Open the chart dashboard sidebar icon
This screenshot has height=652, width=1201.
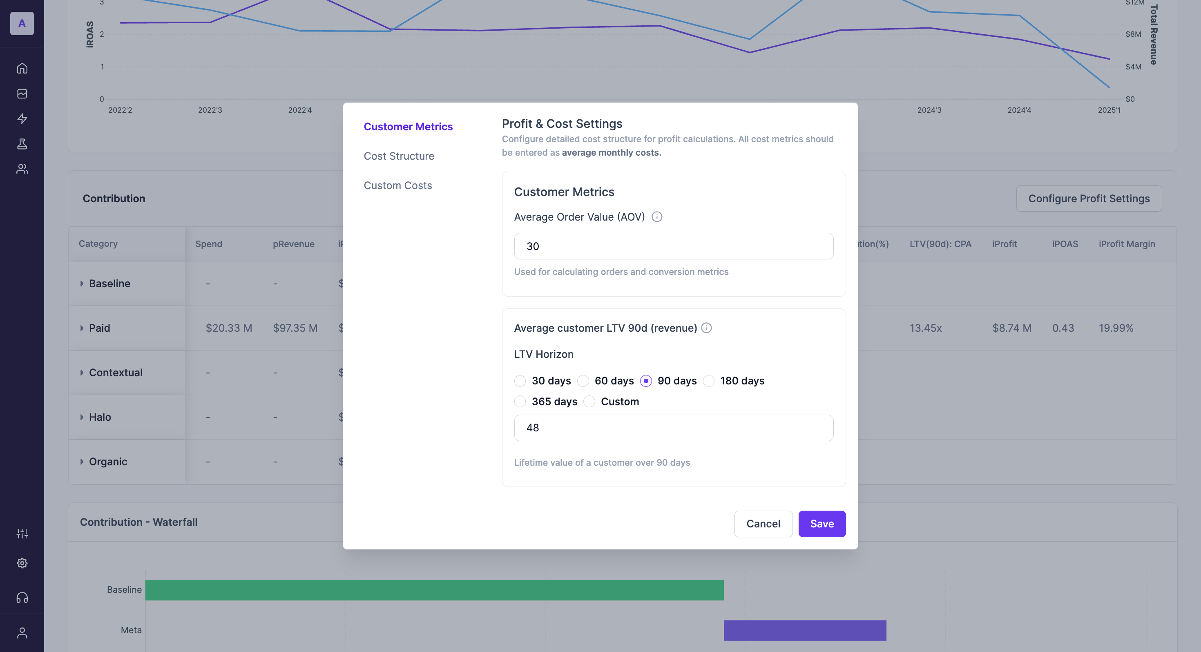pos(22,93)
